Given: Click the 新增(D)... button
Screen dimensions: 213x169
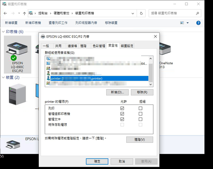Looking at the screenshot, I should tap(117, 92).
